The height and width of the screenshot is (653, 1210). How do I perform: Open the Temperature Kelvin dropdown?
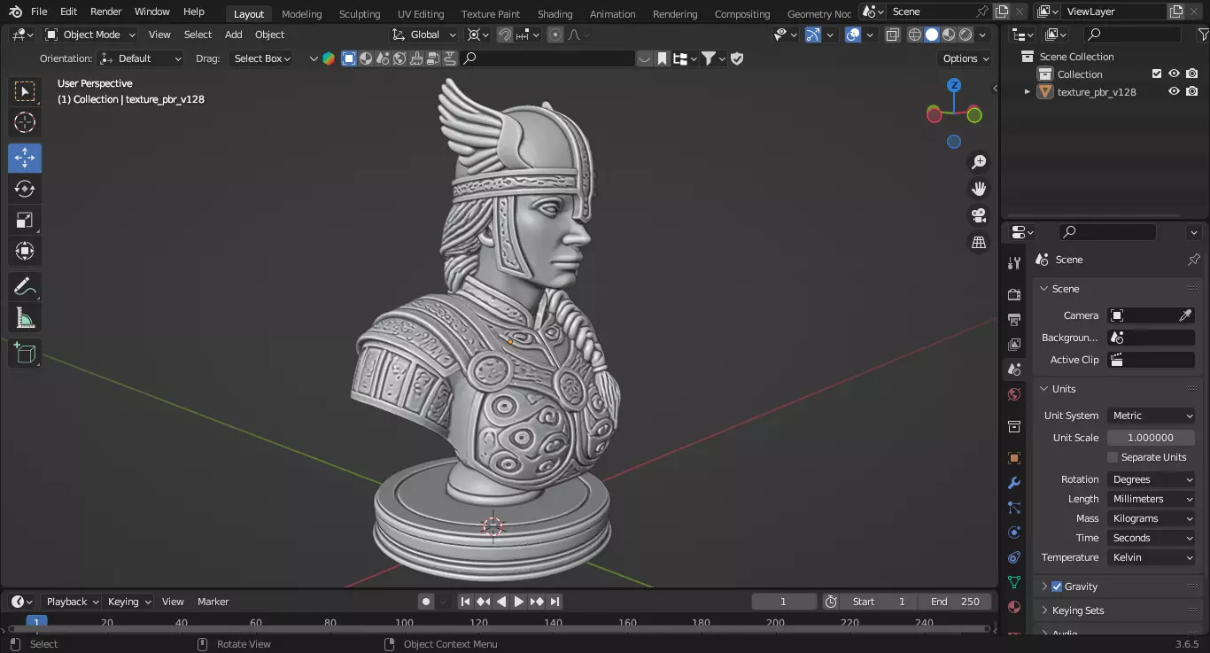(1152, 557)
